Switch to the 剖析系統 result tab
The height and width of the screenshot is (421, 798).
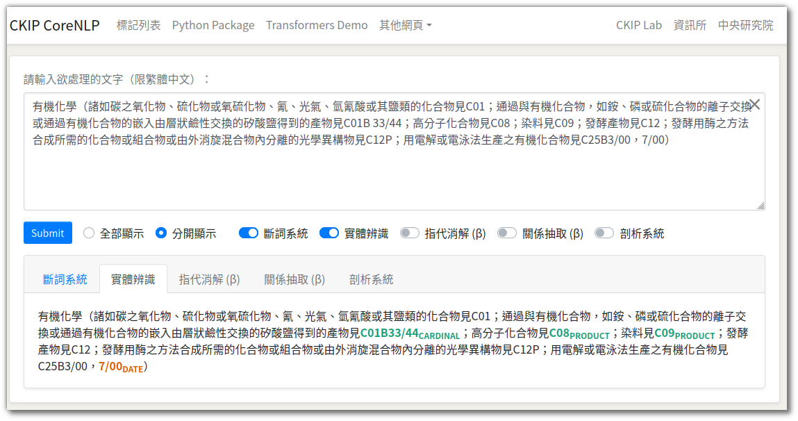coord(371,279)
